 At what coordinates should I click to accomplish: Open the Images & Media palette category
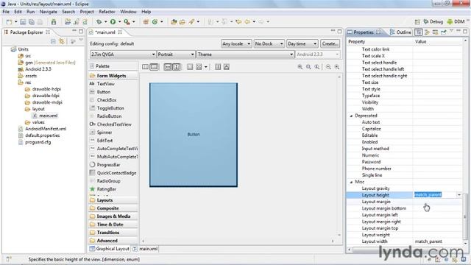[x=113, y=216]
